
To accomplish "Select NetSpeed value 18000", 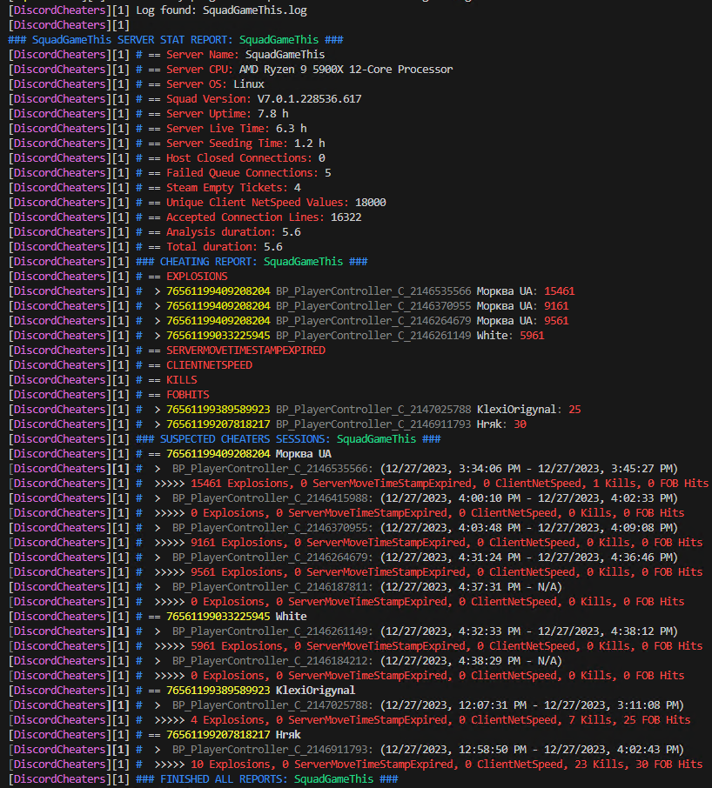I will point(371,203).
